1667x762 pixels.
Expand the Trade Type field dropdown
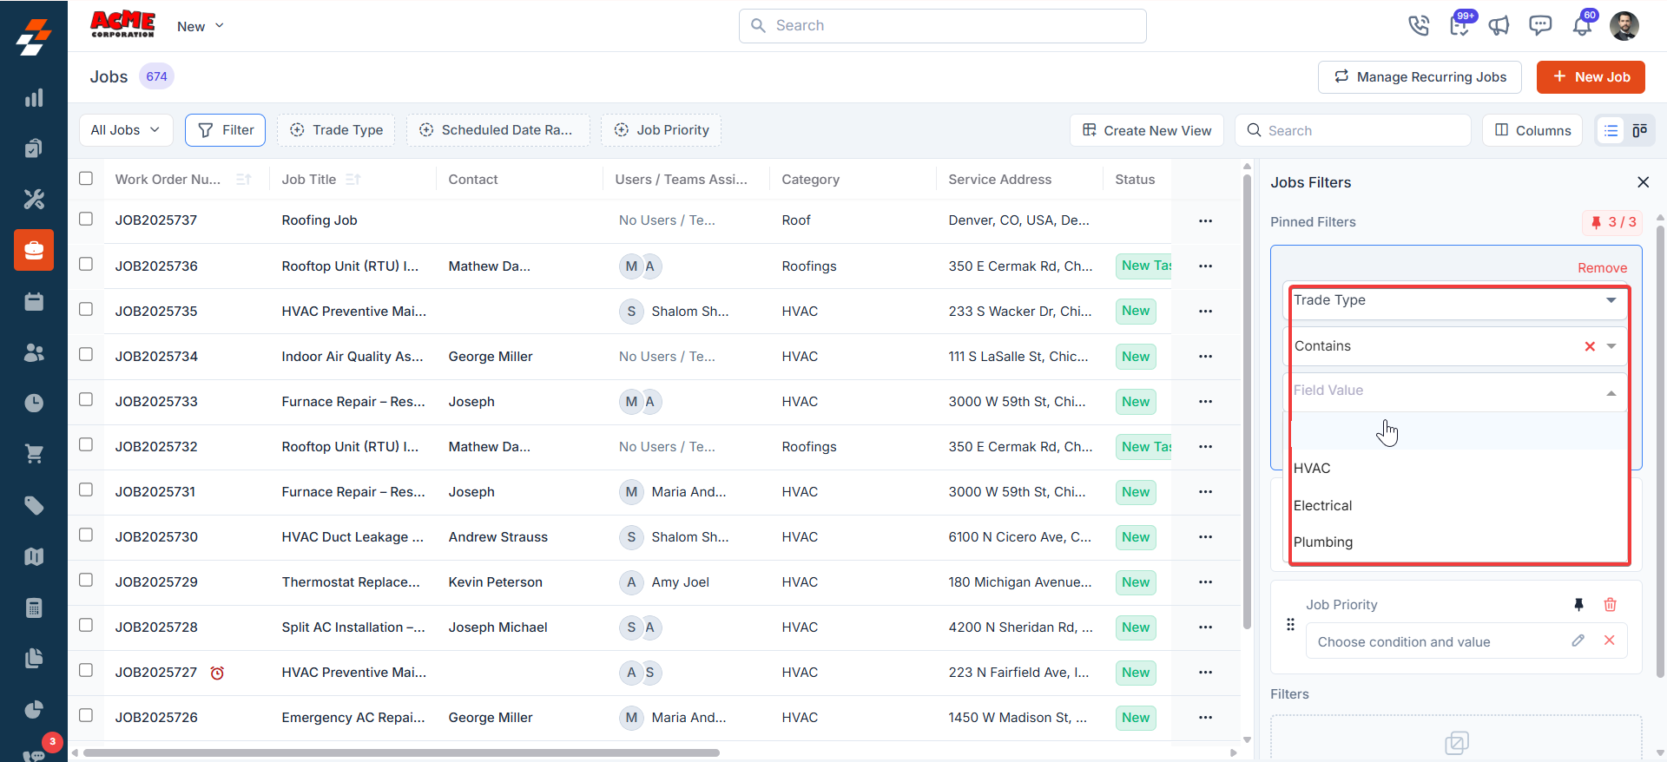(1611, 300)
